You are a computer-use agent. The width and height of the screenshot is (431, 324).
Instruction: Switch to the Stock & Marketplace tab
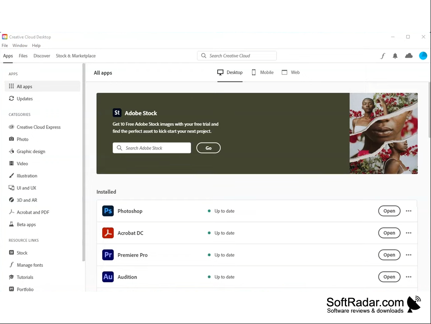click(76, 56)
